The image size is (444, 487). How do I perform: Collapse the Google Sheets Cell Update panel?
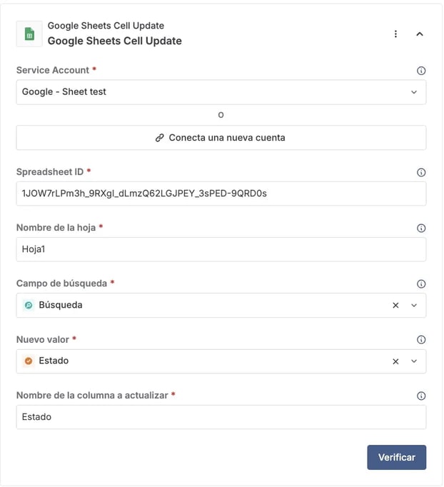point(420,34)
